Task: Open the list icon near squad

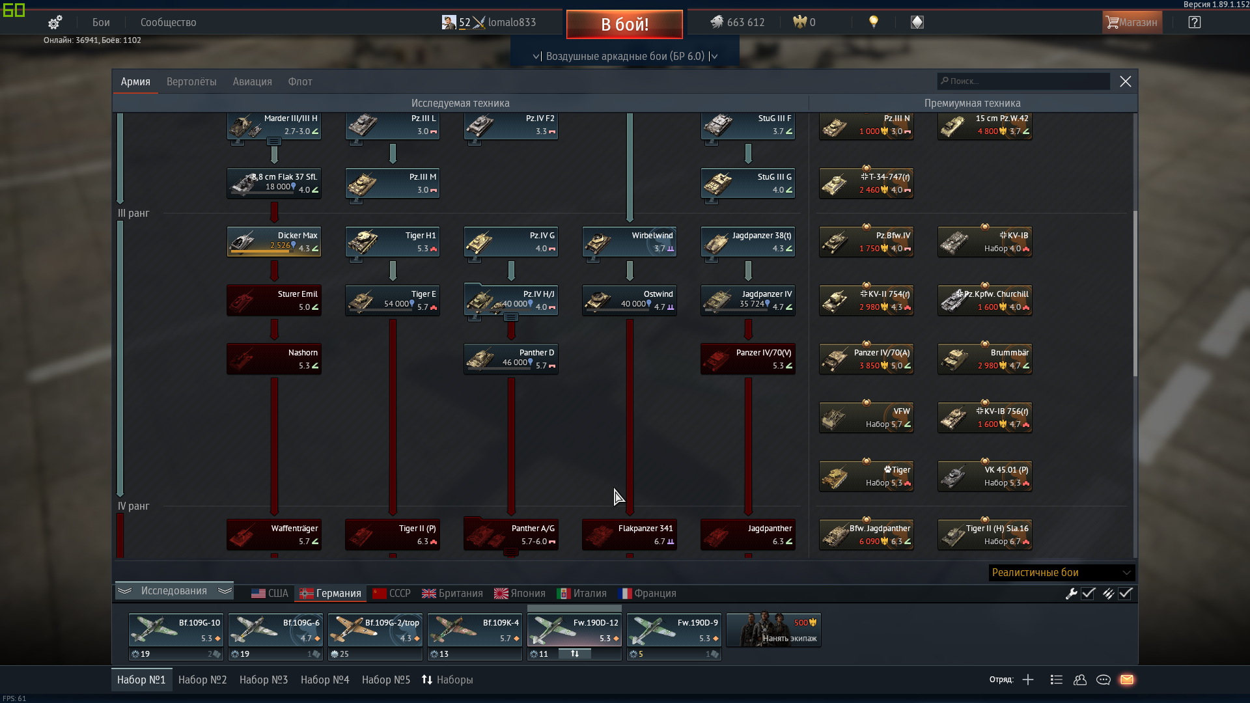Action: tap(1056, 680)
